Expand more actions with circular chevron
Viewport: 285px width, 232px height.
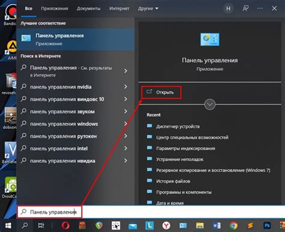point(210,105)
